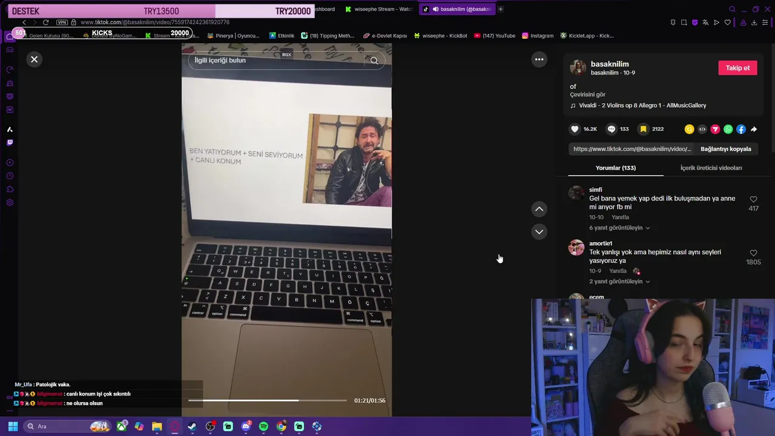Switch to Yorumlar (133) tab
775x436 pixels.
tap(616, 168)
